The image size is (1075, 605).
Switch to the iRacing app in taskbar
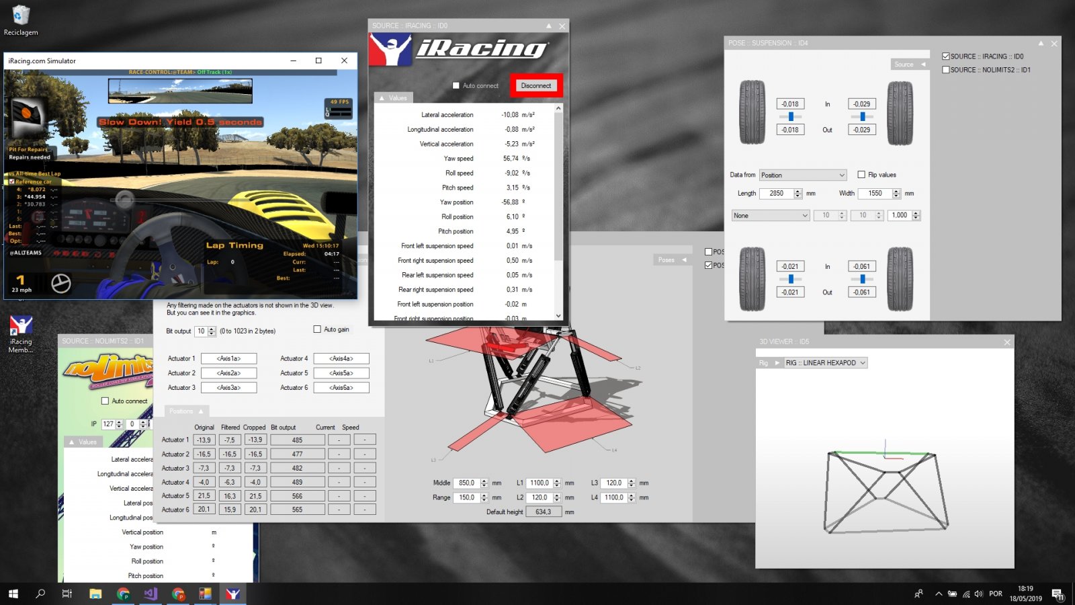click(x=232, y=594)
